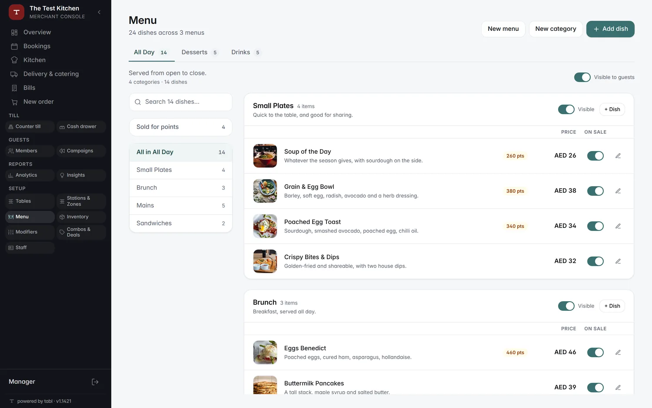Open the Members page
This screenshot has width=652, height=408.
coord(30,151)
